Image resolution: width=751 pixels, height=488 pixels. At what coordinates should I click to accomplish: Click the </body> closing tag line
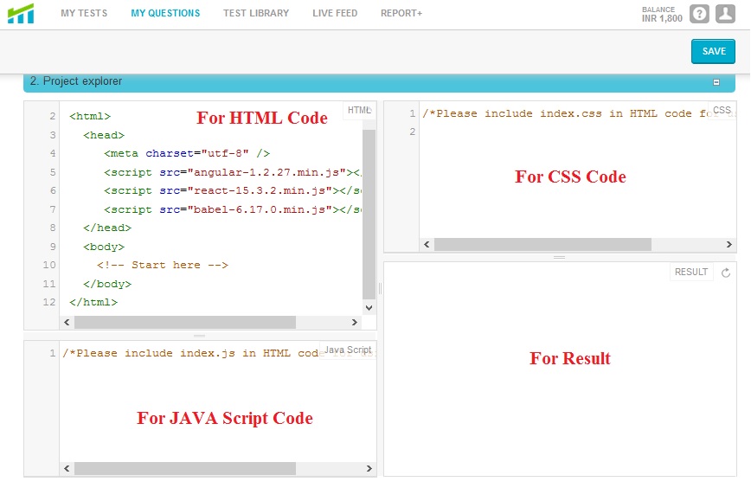106,285
